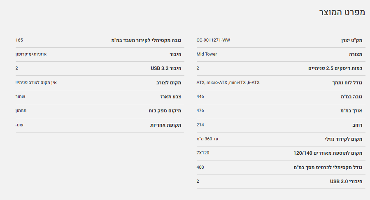
Task: Click the case color value "שחור"
Action: click(x=20, y=96)
